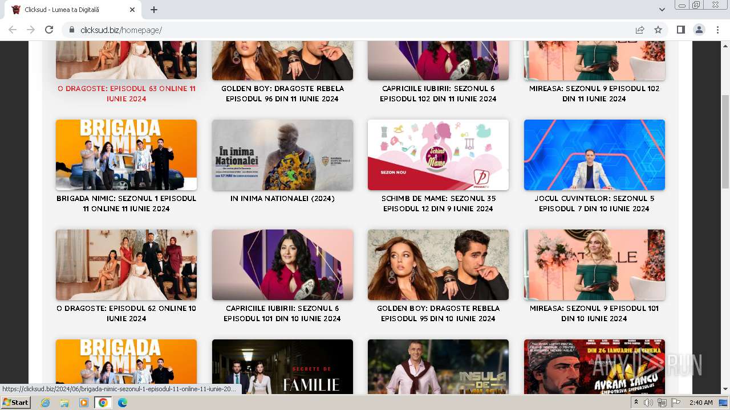The height and width of the screenshot is (410, 730).
Task: Open O Dragoste Episodul 63 link
Action: tap(126, 94)
